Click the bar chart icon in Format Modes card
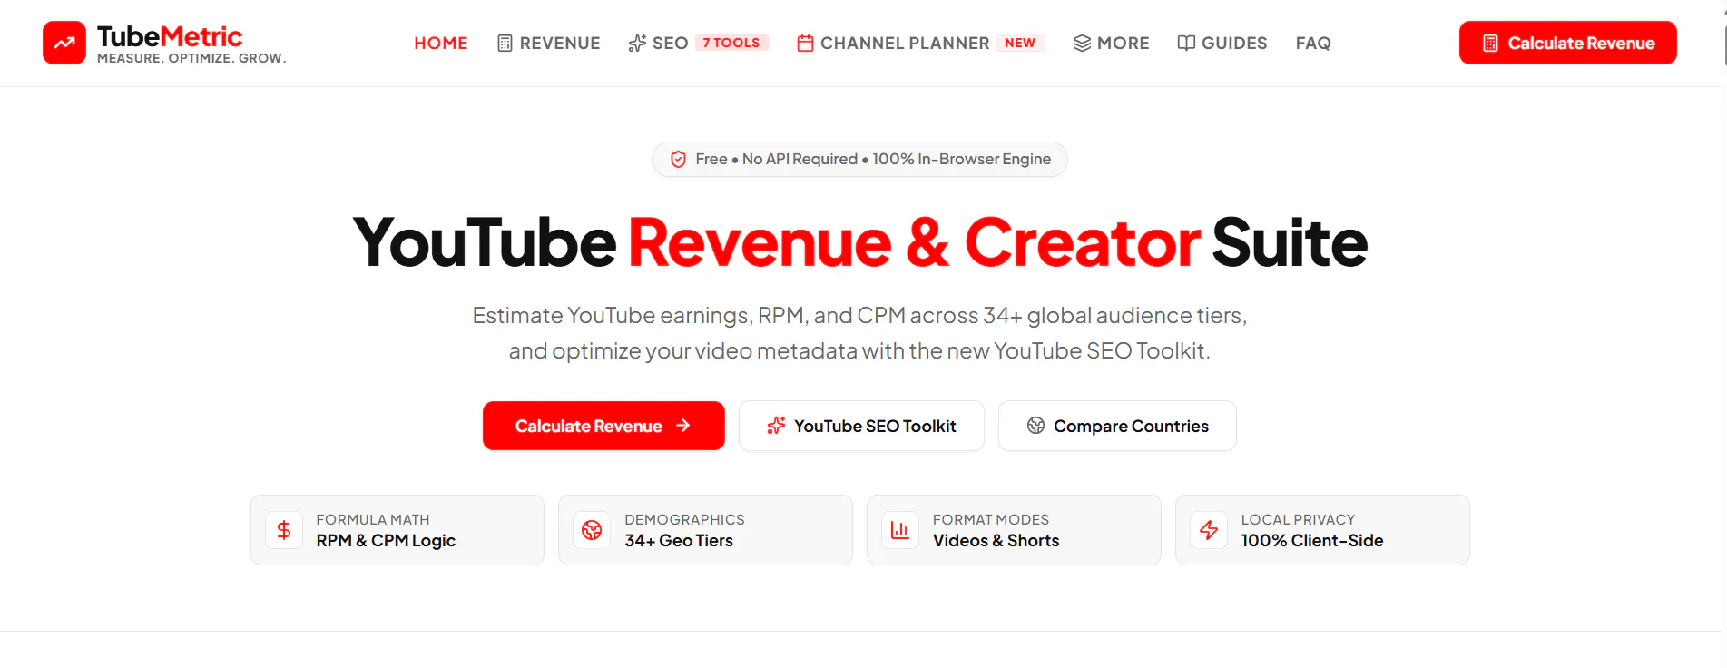The height and width of the screenshot is (668, 1727). pos(900,530)
